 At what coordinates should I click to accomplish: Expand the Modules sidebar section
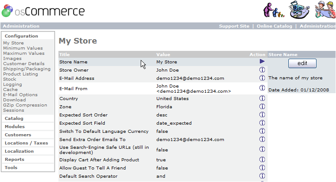(x=15, y=127)
